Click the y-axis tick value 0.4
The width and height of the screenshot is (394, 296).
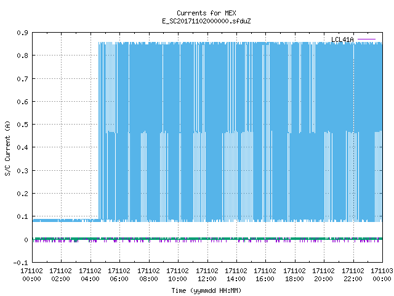(22, 147)
